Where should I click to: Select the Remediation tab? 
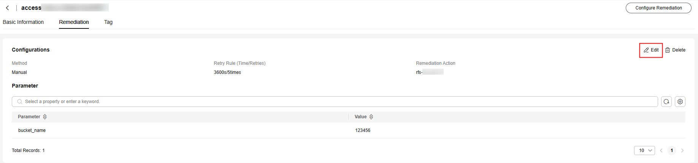[x=74, y=22]
